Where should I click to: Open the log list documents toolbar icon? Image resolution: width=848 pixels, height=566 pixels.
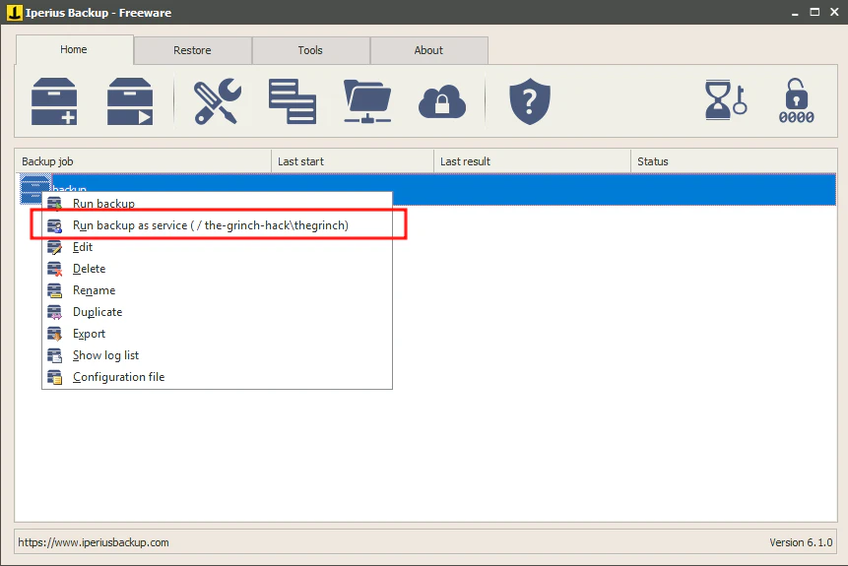click(293, 101)
